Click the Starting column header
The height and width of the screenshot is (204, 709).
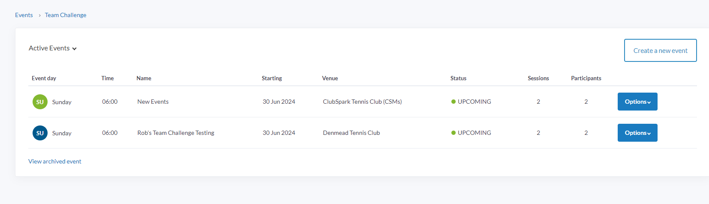(272, 78)
